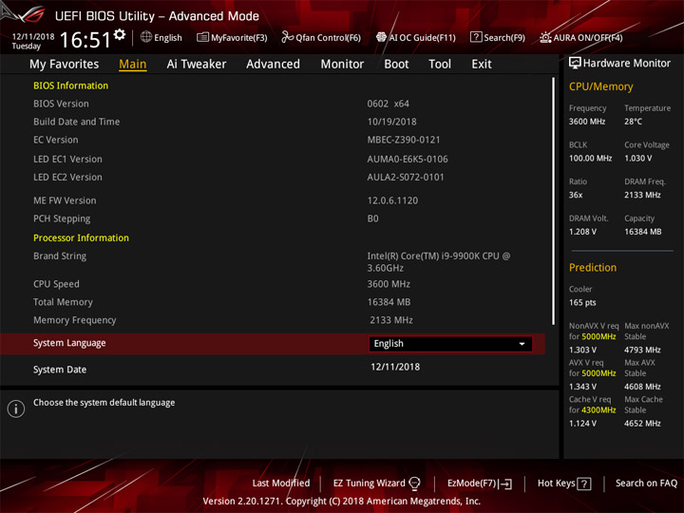
Task: Click the BCLK 100.00 MHz reading
Action: point(590,159)
